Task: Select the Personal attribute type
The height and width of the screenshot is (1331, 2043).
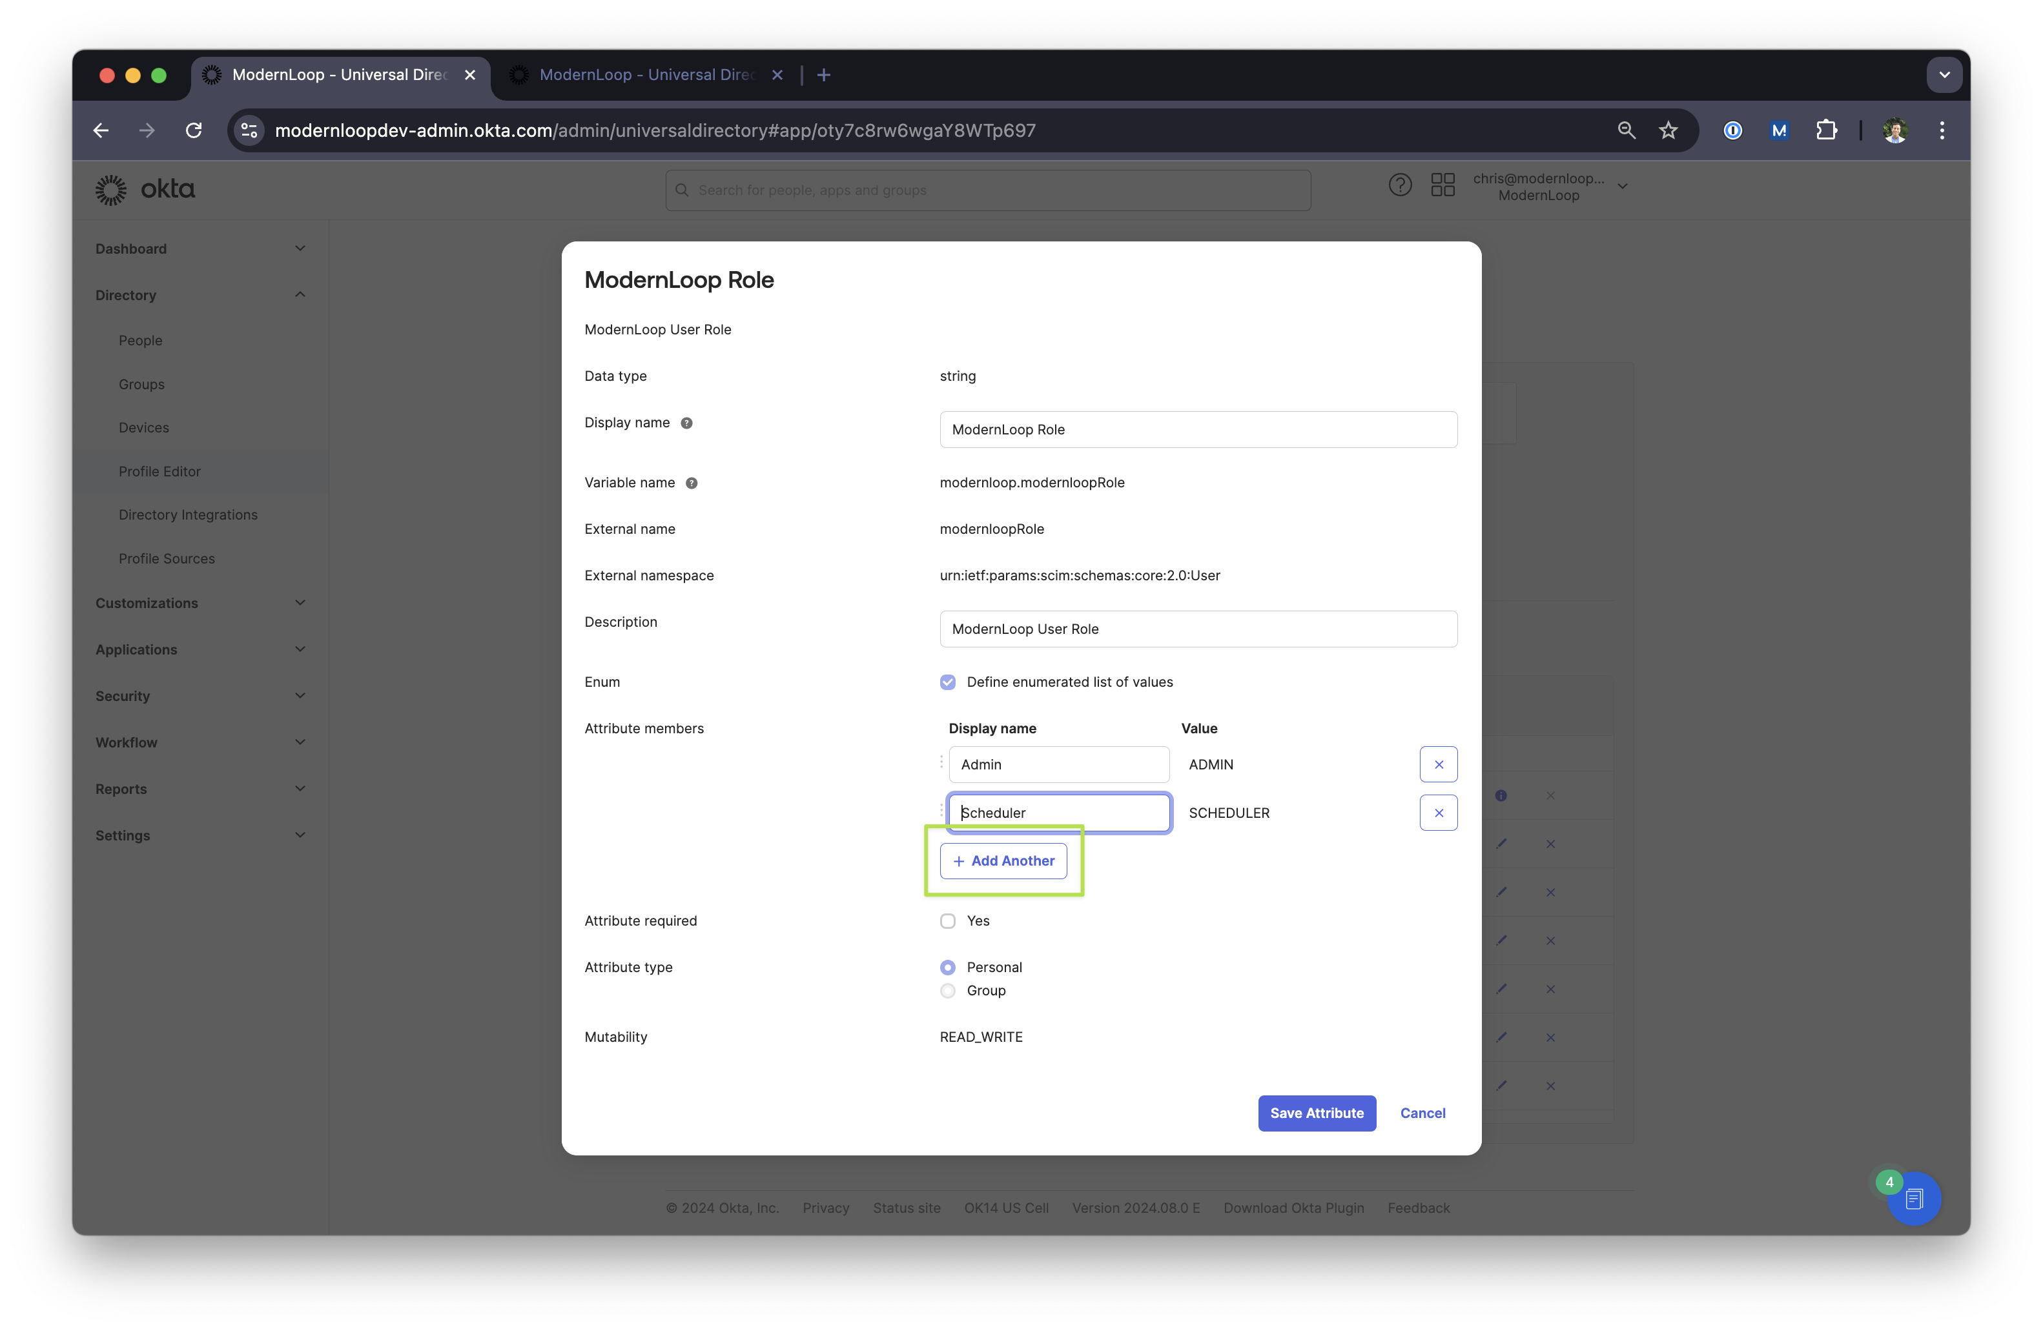Action: tap(948, 967)
